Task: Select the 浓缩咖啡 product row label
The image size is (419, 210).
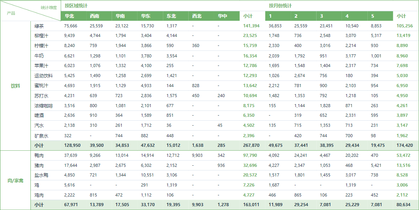Action: [44, 106]
